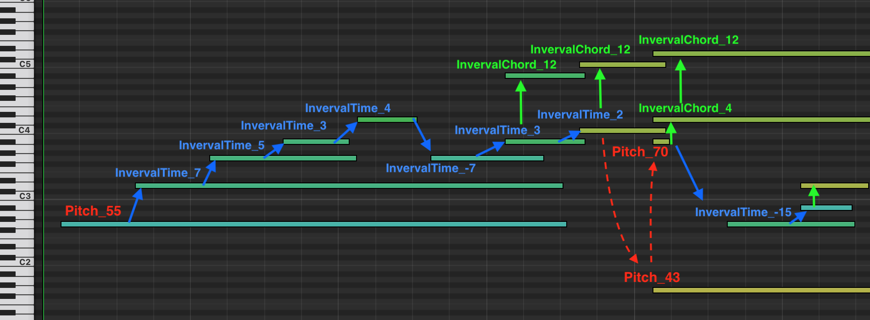
Task: Select the short note directly under InvervalTime_4 text
Action: tap(386, 120)
